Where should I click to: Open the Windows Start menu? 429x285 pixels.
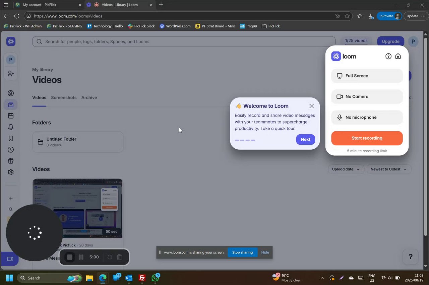[9, 278]
